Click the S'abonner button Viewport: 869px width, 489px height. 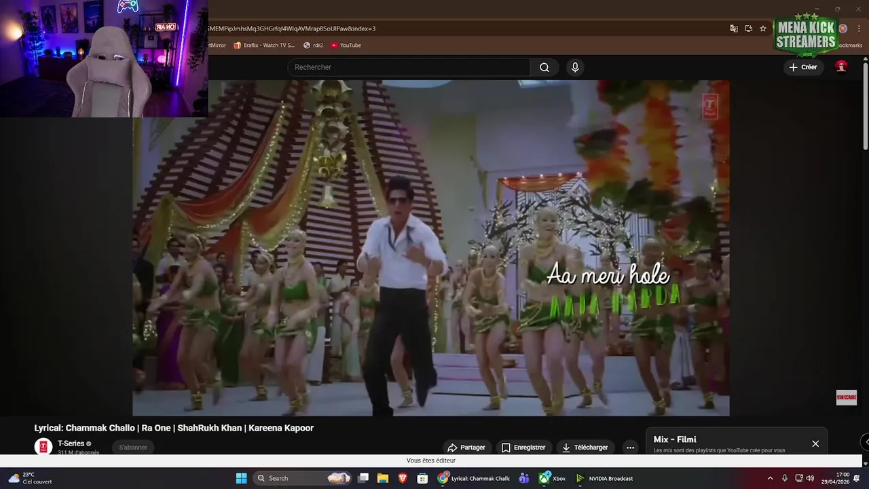(133, 448)
